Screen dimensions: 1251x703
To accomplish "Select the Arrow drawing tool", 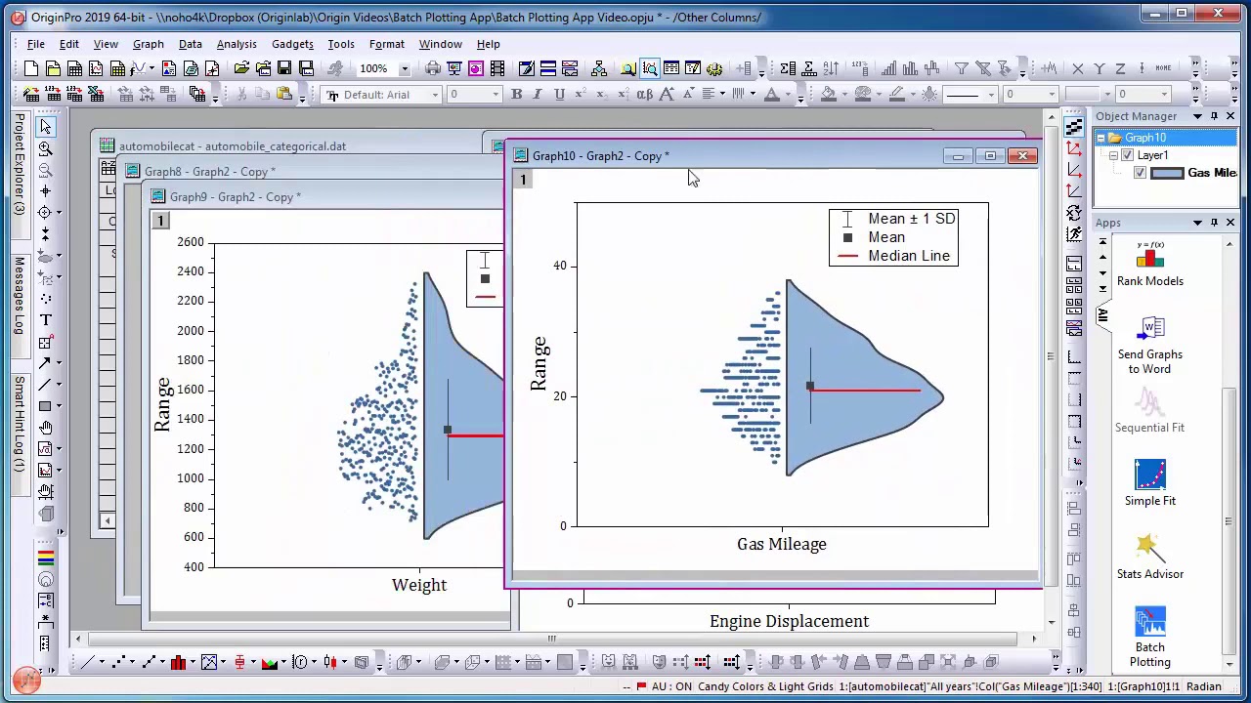I will coord(45,363).
